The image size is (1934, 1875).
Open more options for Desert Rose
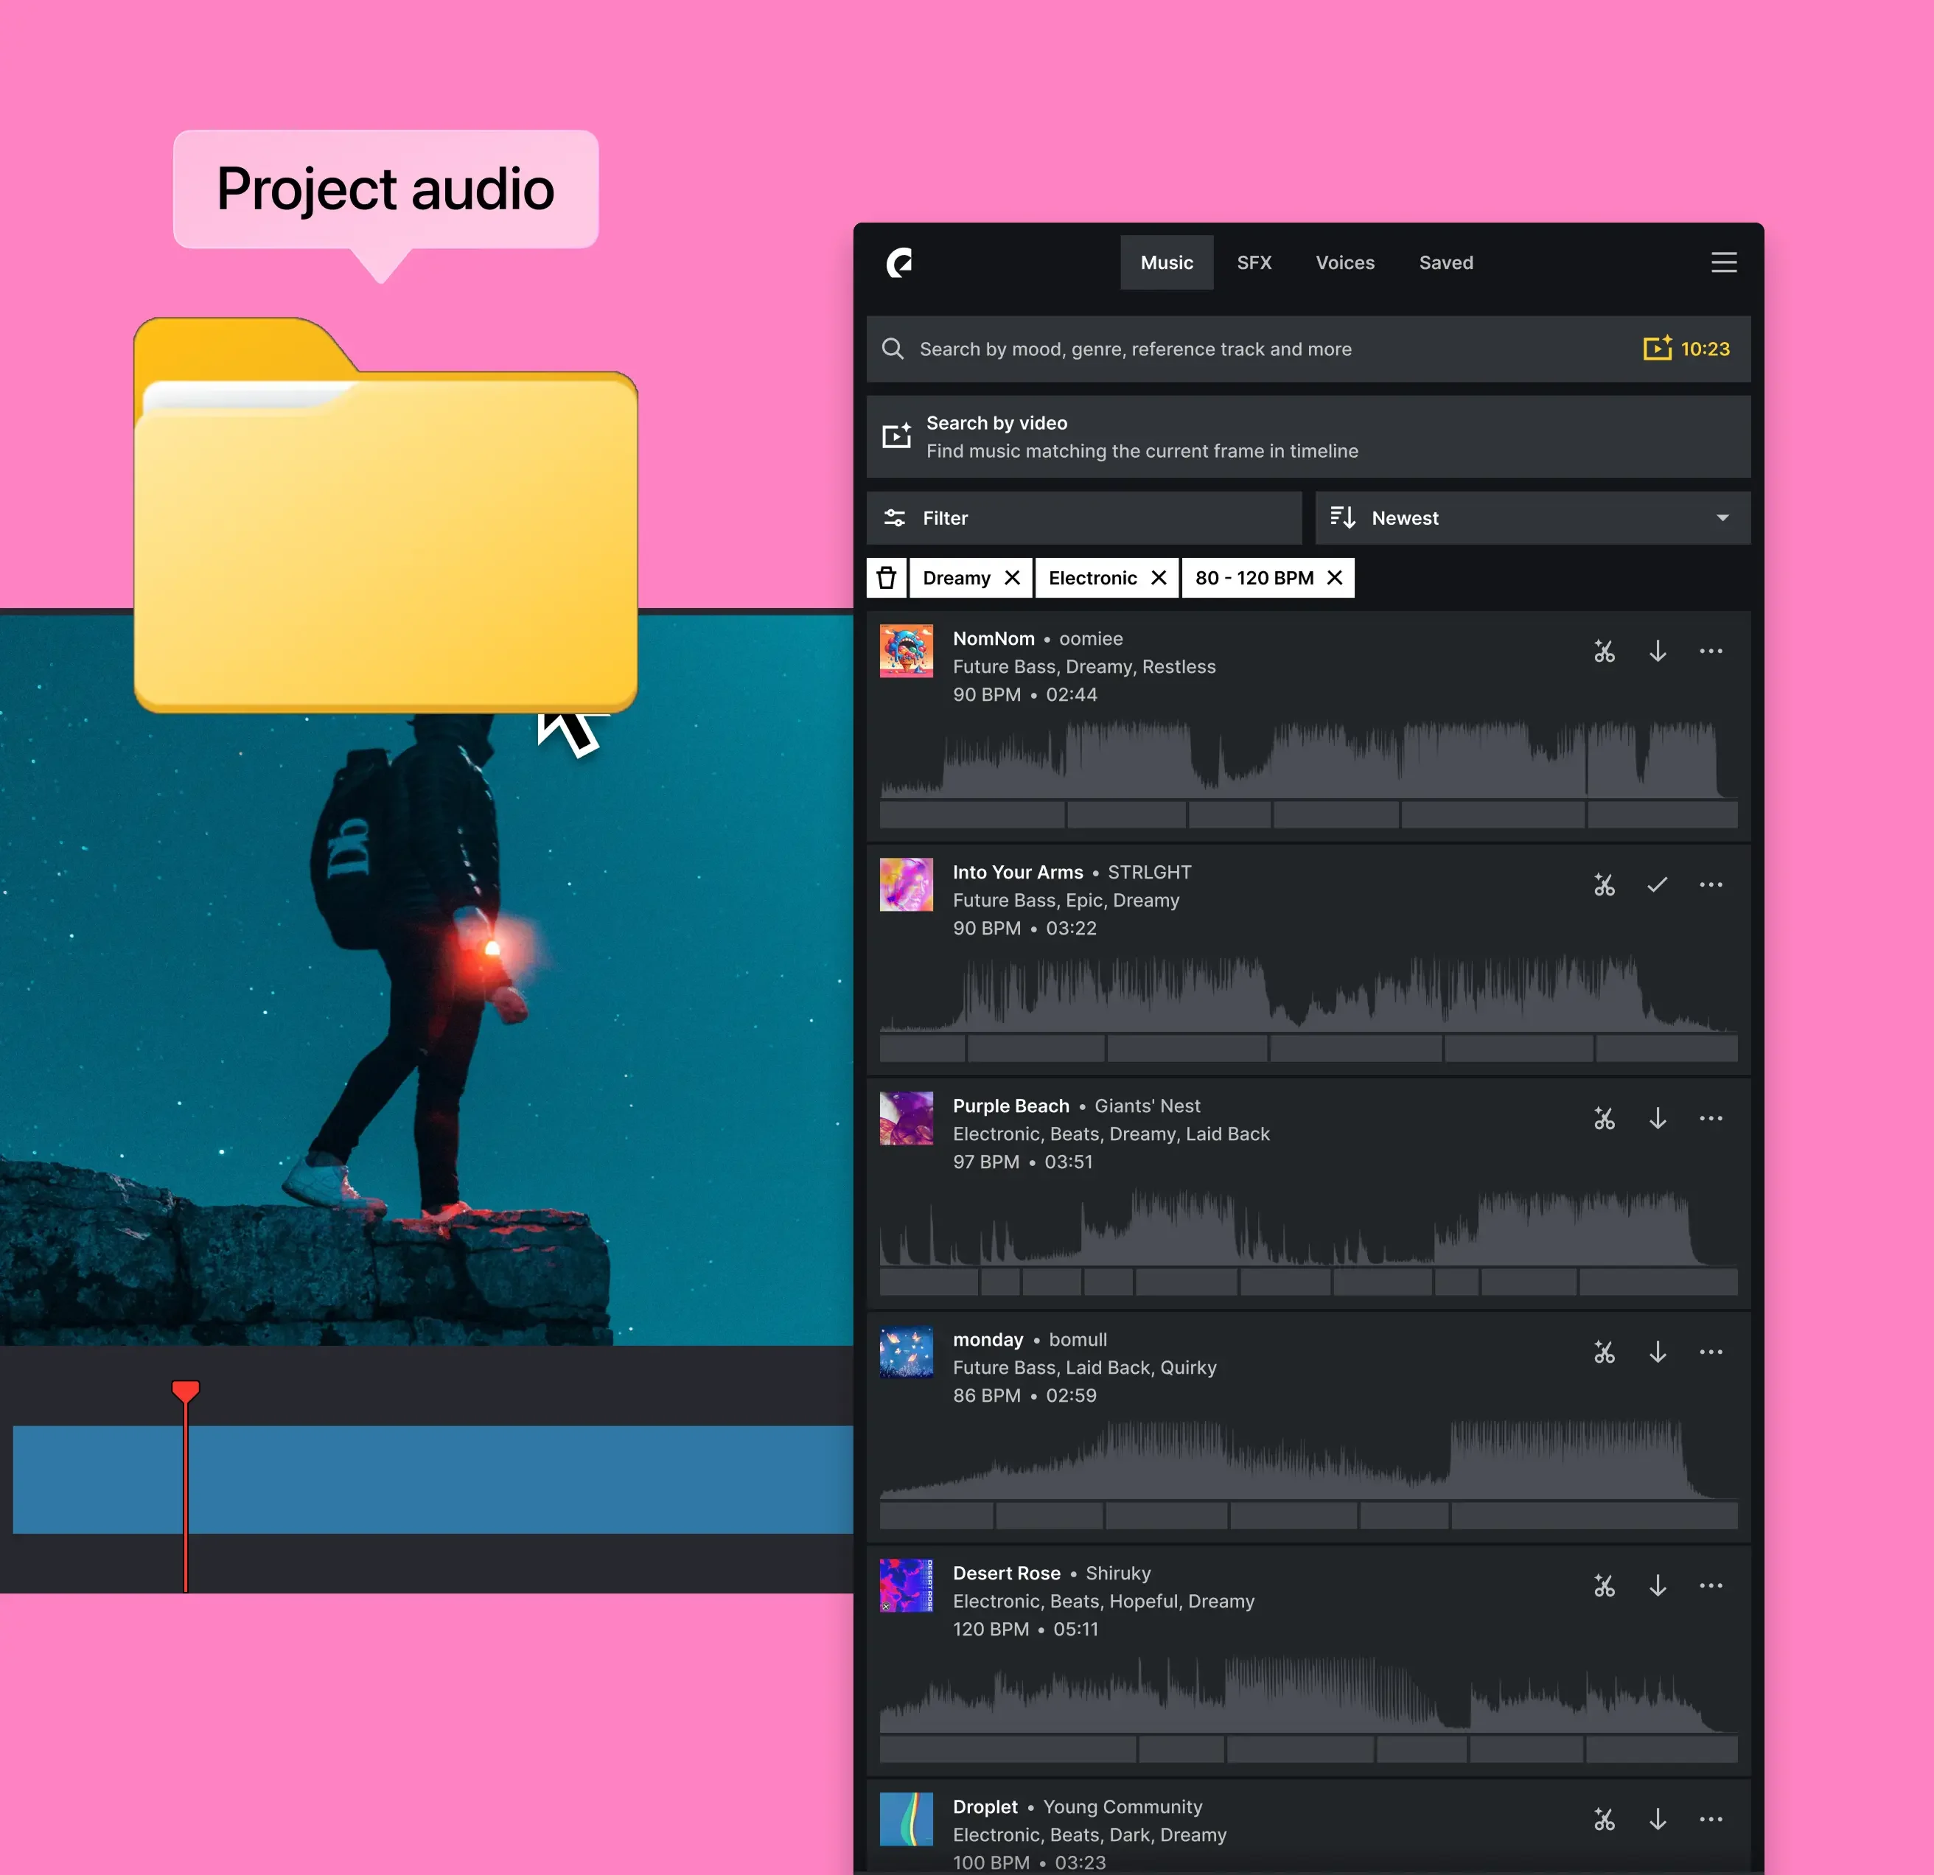click(x=1712, y=1586)
